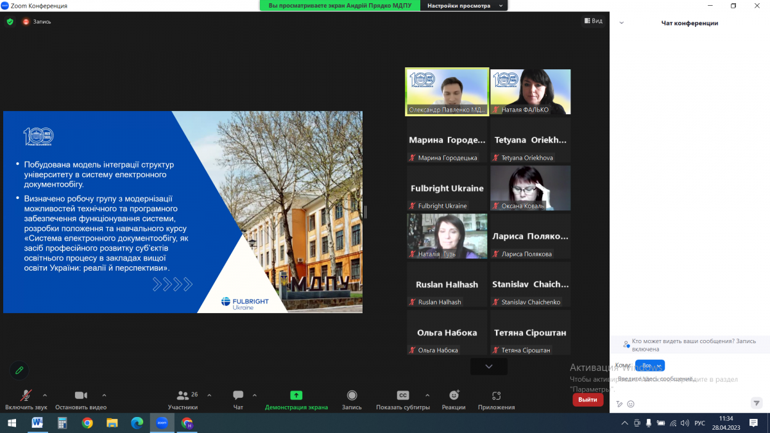Toggle Show Captions (Показать субтитры)
This screenshot has height=433, width=770.
403,396
